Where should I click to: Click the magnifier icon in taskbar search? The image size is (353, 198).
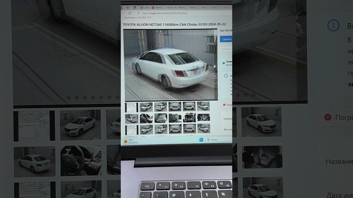coord(208,140)
